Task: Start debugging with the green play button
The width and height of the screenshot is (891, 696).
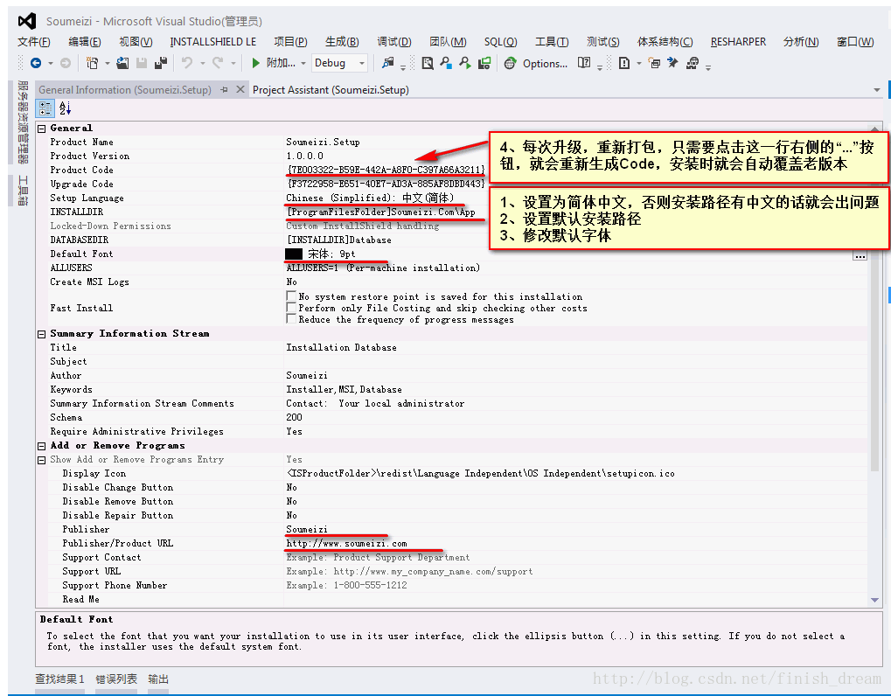Action: (255, 63)
